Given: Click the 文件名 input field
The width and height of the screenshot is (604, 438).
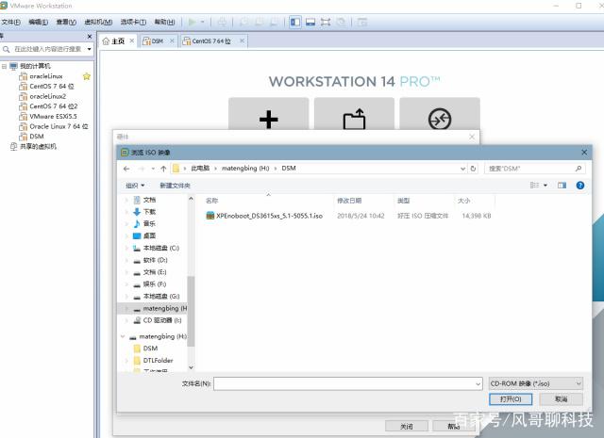Looking at the screenshot, I should 348,383.
